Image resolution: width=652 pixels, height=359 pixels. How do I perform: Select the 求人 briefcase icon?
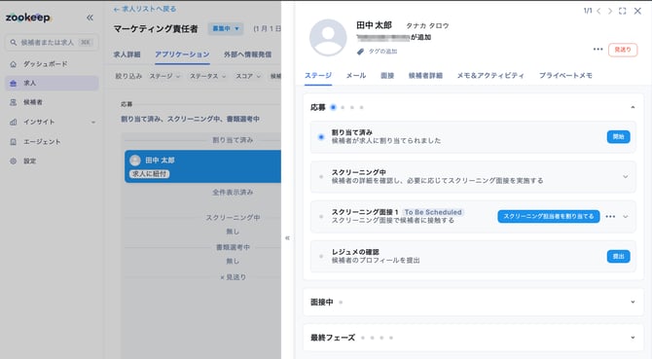(14, 83)
